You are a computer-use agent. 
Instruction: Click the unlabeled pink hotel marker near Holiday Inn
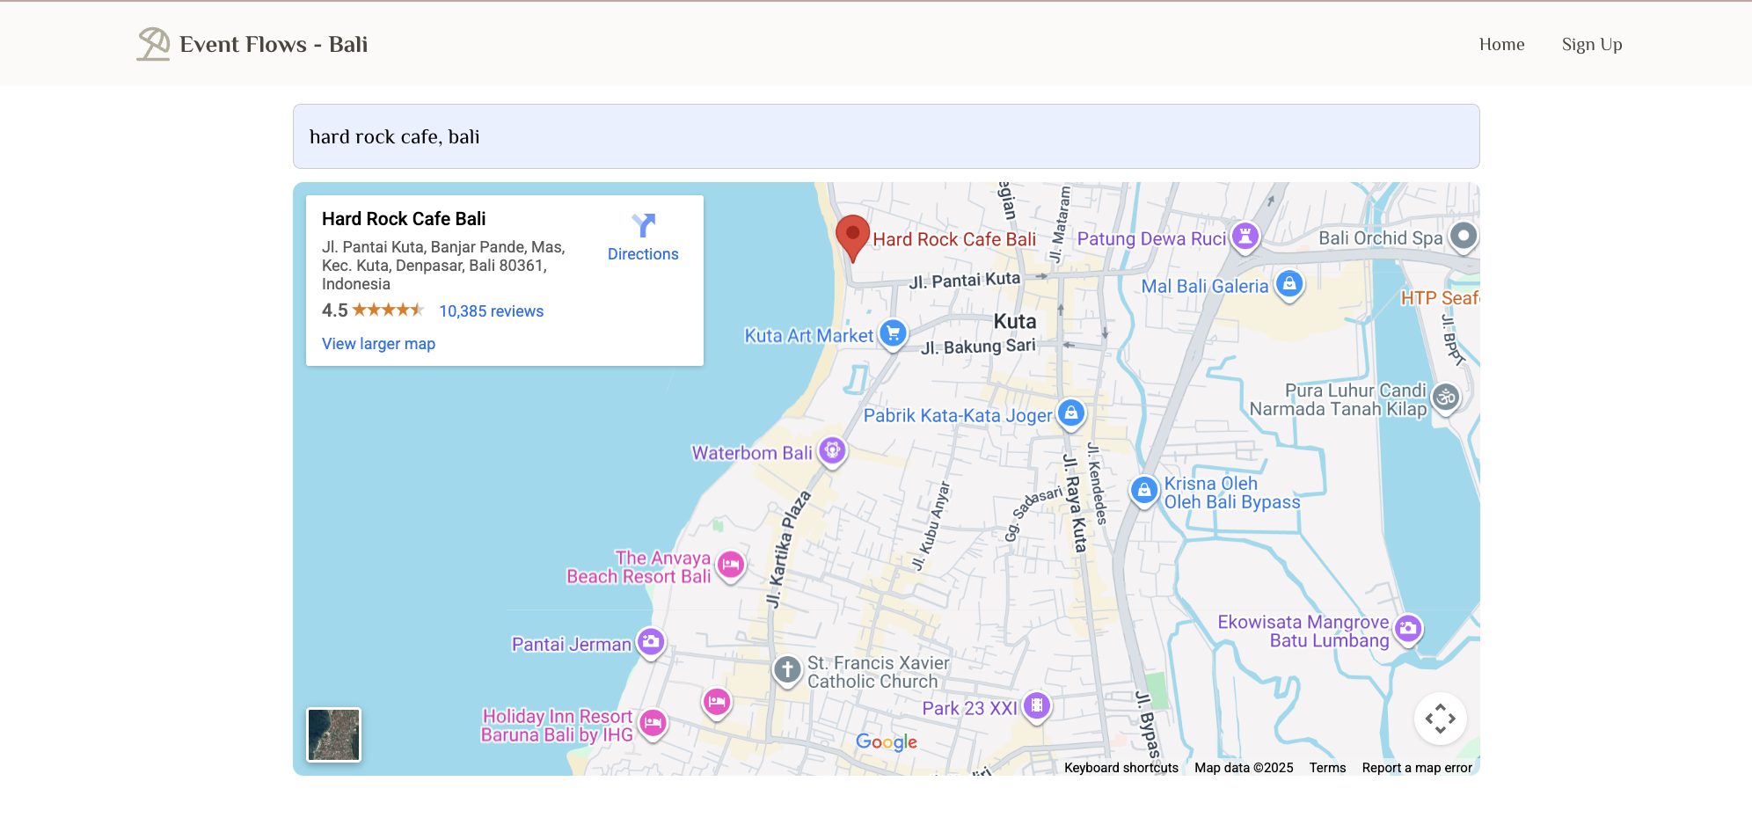coord(717,703)
